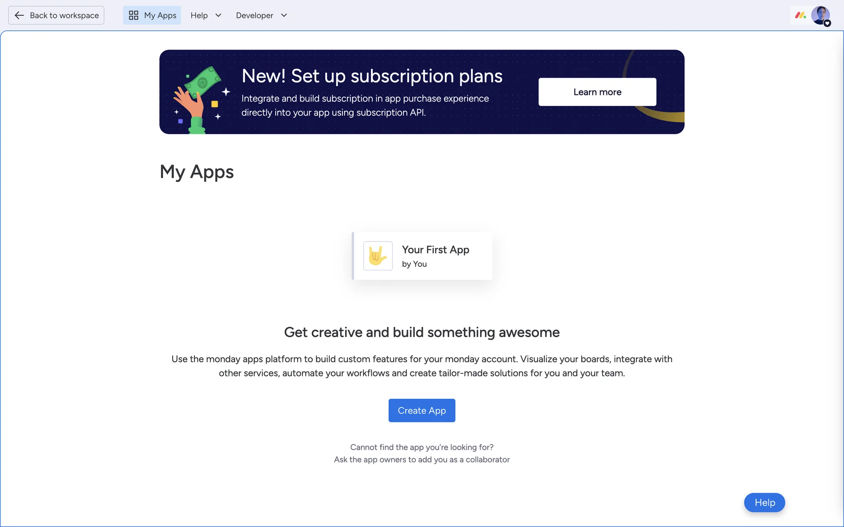
Task: Open the floating Help button
Action: [x=764, y=502]
